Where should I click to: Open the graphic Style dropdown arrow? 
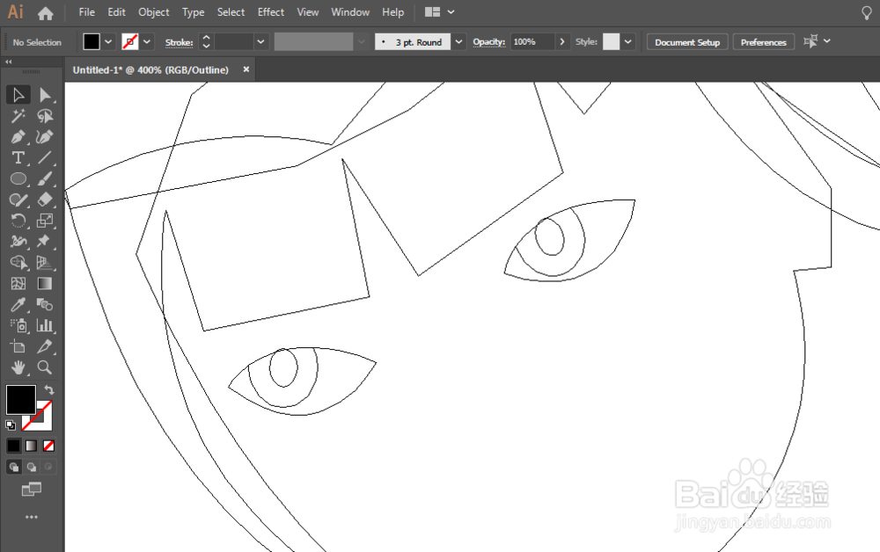pyautogui.click(x=628, y=41)
